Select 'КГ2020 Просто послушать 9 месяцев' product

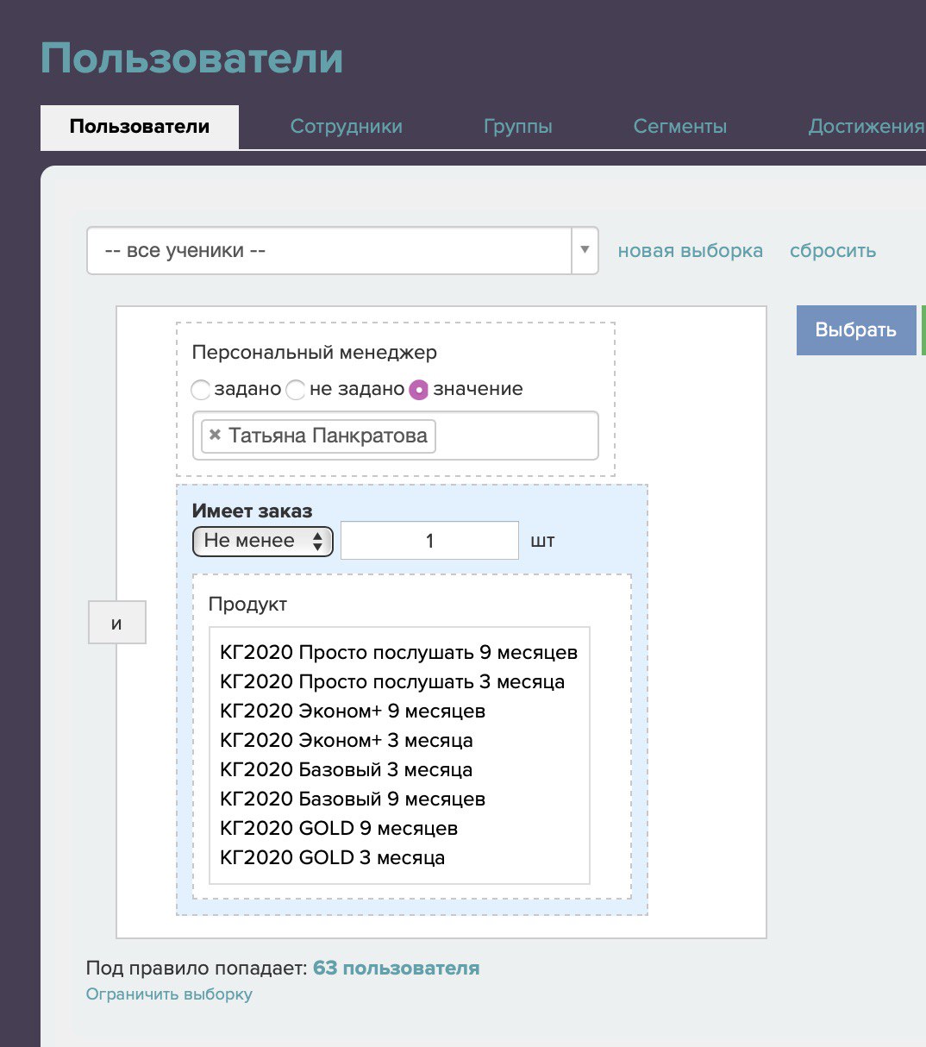coord(399,653)
